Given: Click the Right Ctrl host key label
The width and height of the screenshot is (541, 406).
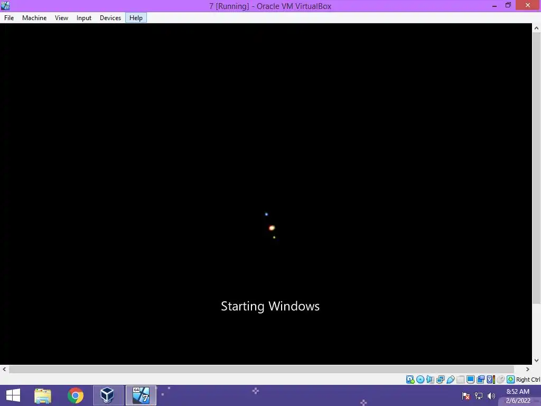Looking at the screenshot, I should coord(528,380).
